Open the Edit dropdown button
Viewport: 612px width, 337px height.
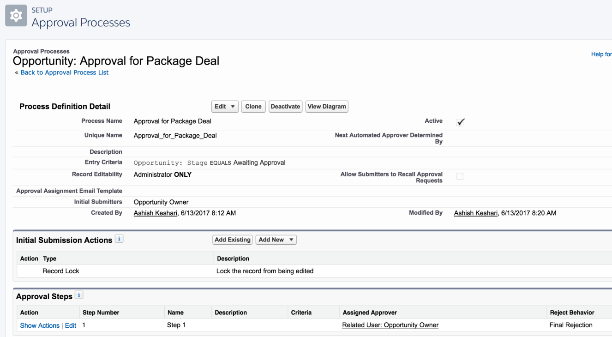click(x=225, y=107)
